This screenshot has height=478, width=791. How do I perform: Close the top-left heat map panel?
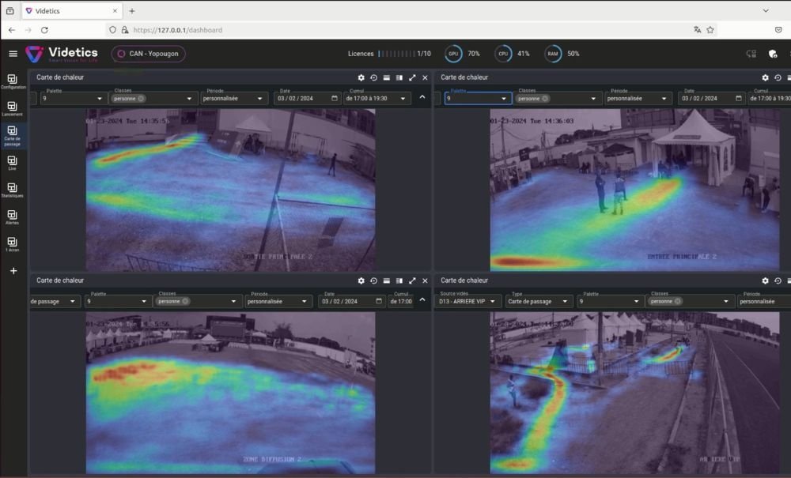[x=425, y=77]
